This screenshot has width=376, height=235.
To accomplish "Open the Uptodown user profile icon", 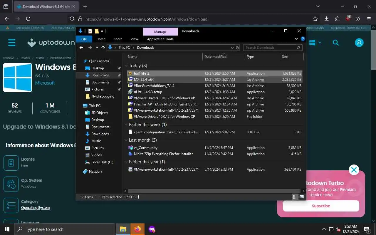I will (359, 43).
